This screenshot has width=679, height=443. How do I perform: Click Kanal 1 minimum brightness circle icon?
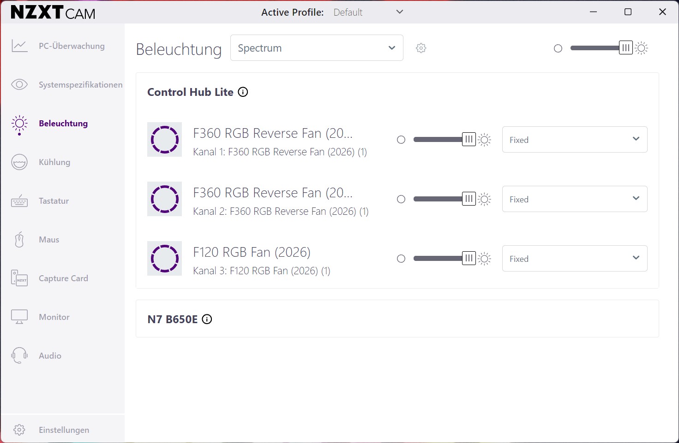point(401,140)
